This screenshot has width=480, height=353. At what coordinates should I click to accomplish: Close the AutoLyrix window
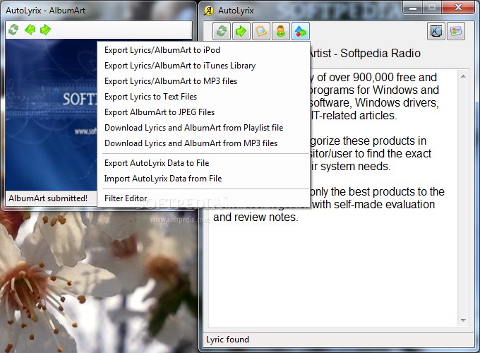click(x=458, y=8)
